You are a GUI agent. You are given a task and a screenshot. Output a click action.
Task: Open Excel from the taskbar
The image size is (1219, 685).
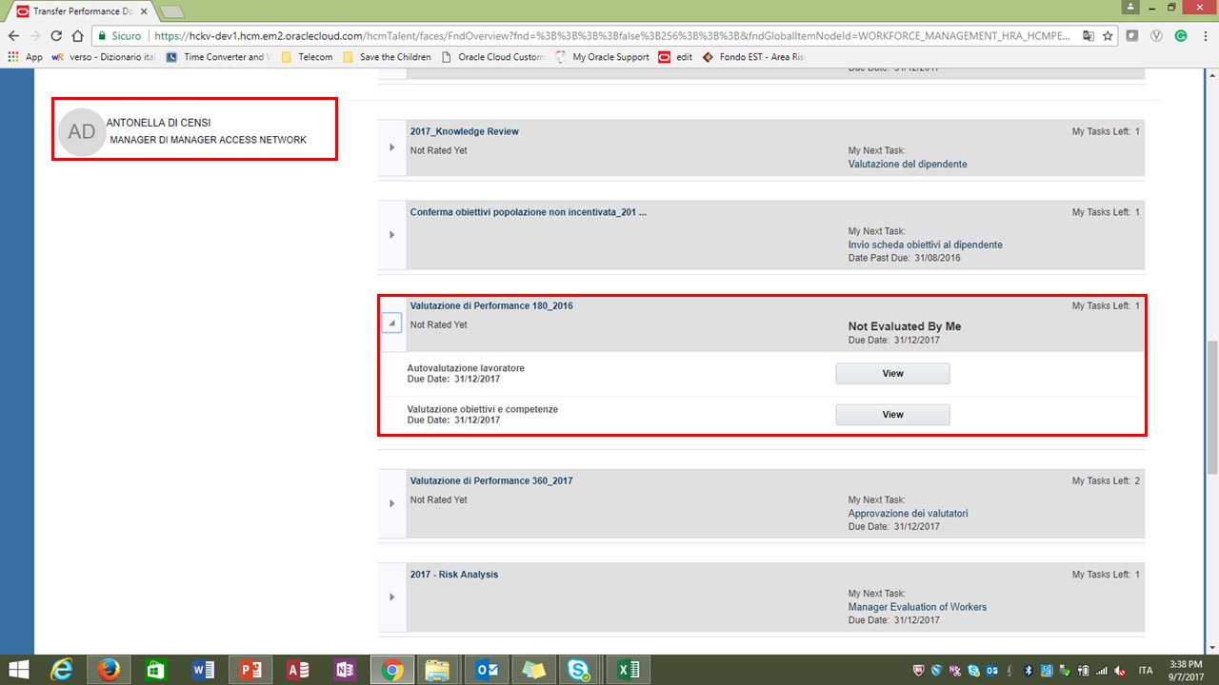coord(628,670)
